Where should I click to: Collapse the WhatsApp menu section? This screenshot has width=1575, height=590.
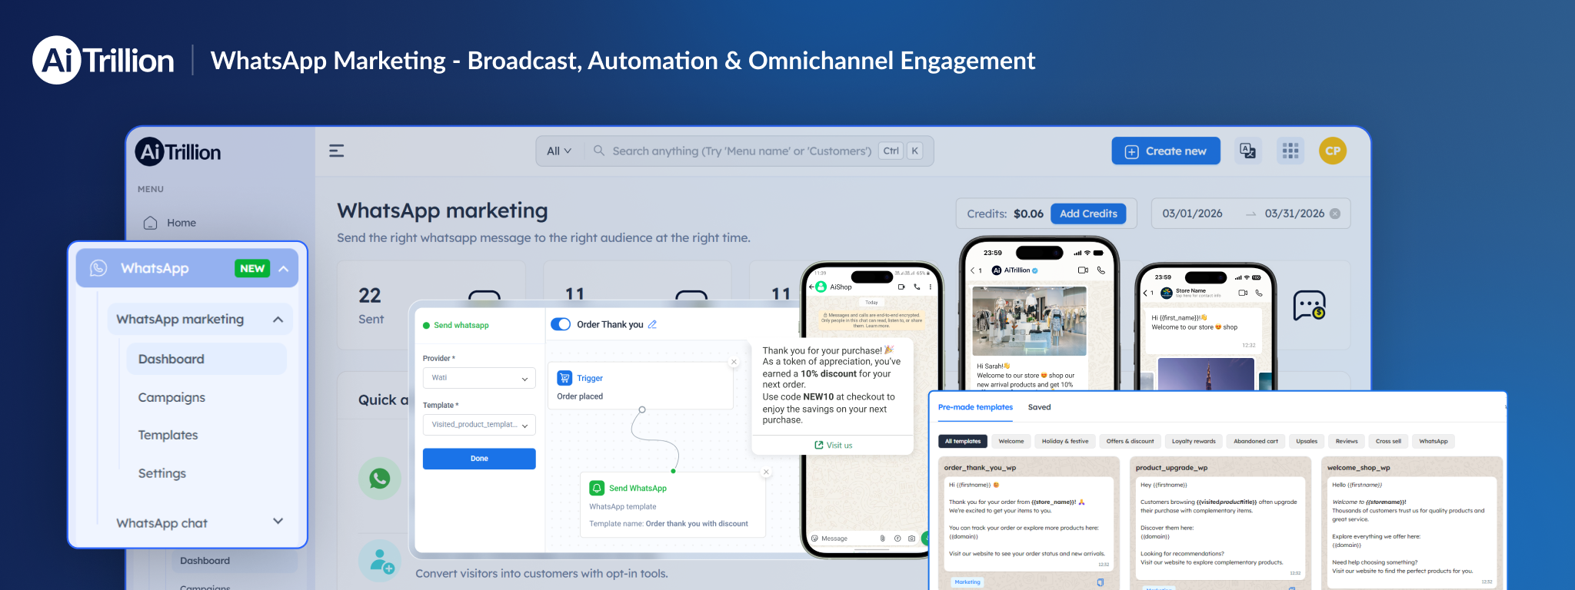(x=284, y=268)
